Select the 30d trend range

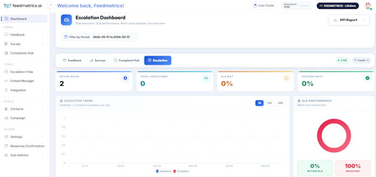[280, 103]
